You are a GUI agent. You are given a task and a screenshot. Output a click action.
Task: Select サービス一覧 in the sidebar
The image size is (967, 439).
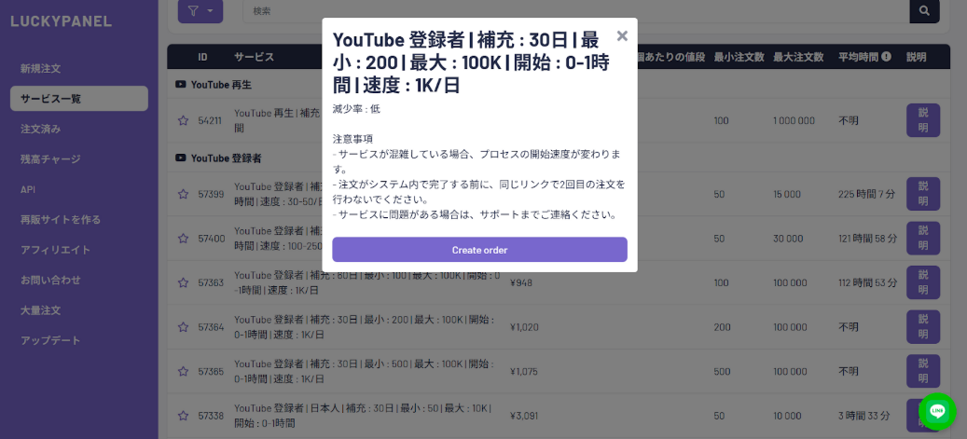79,99
